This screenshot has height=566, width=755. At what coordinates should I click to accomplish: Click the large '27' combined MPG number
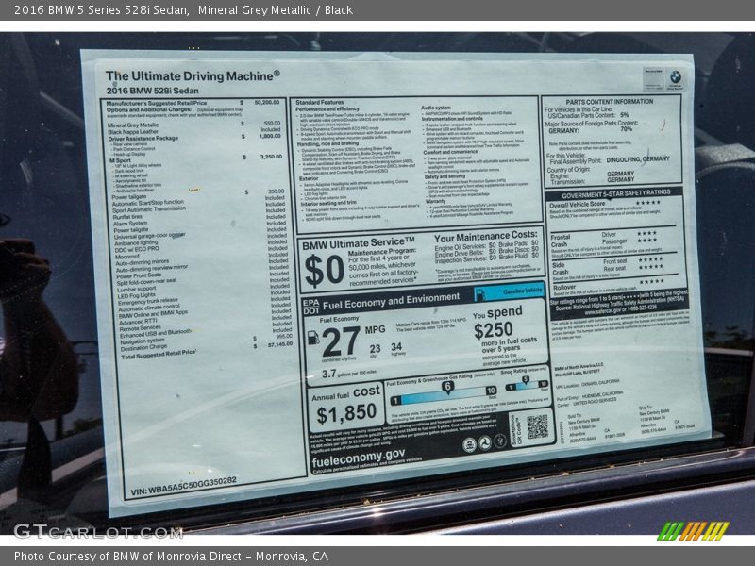tap(341, 342)
